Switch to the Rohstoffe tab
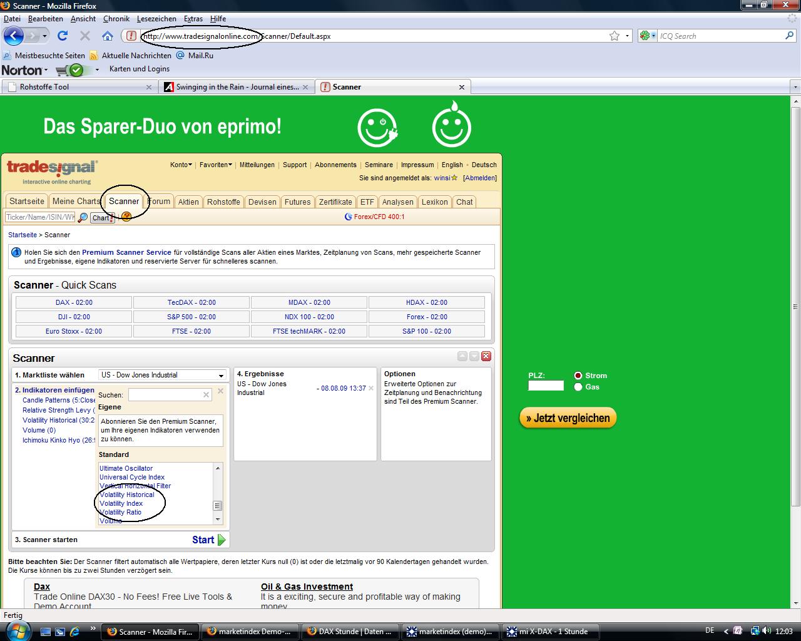 [223, 202]
